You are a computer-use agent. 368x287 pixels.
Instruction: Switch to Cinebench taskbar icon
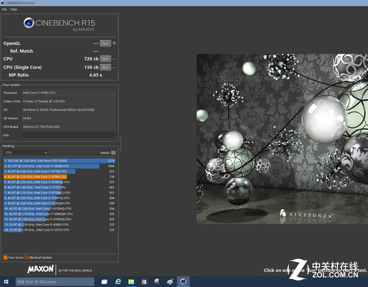pyautogui.click(x=183, y=282)
